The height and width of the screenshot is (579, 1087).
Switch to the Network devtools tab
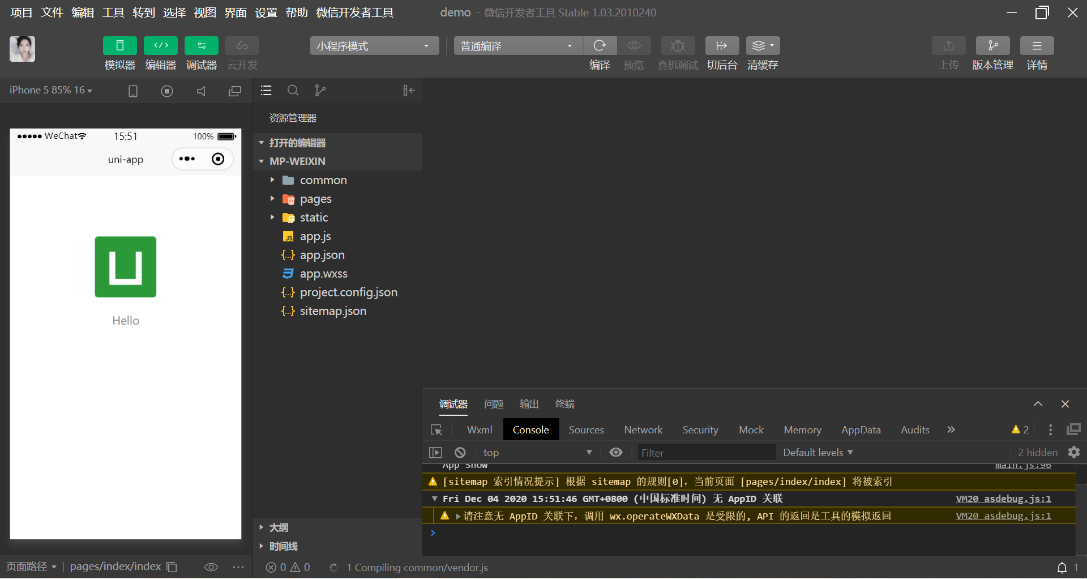pyautogui.click(x=643, y=430)
